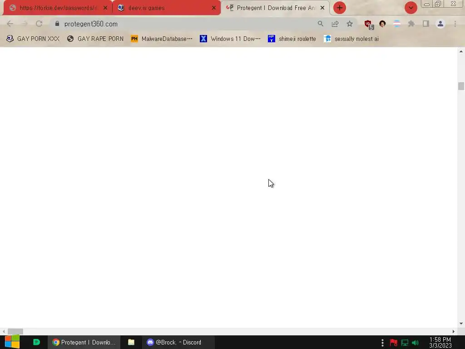Click the vertical scrollbar up arrow
Viewport: 465px width, 349px height.
coord(461,51)
